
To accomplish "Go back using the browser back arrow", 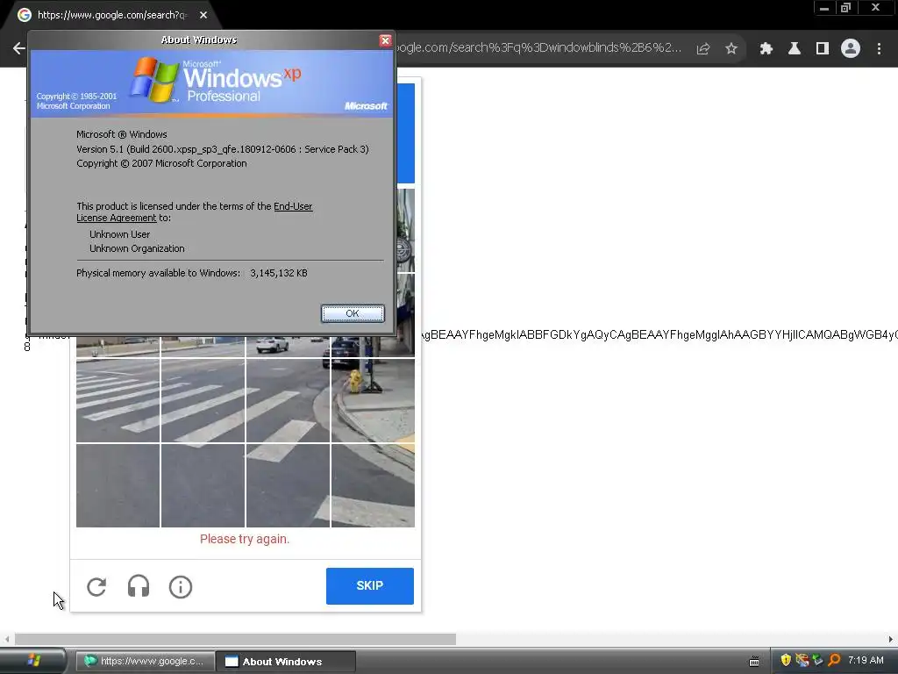I will tap(19, 49).
